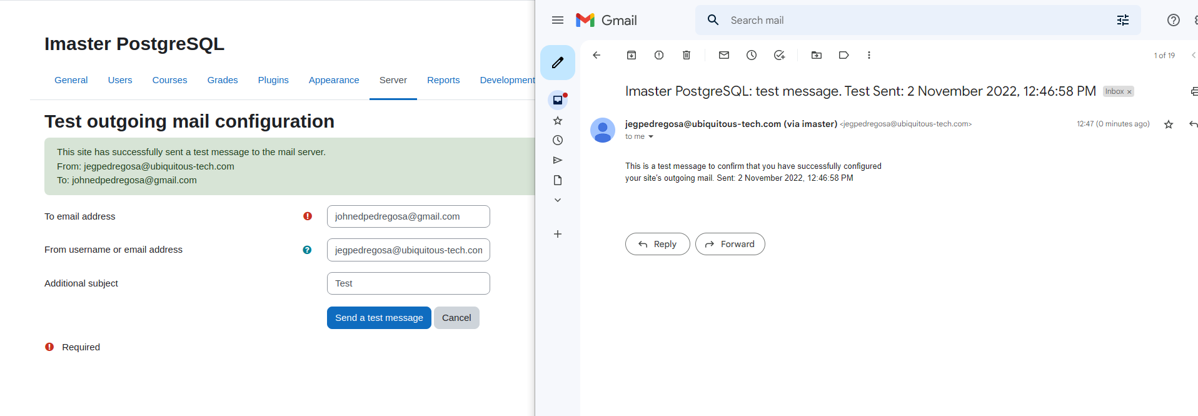Snooze this email

click(x=752, y=55)
